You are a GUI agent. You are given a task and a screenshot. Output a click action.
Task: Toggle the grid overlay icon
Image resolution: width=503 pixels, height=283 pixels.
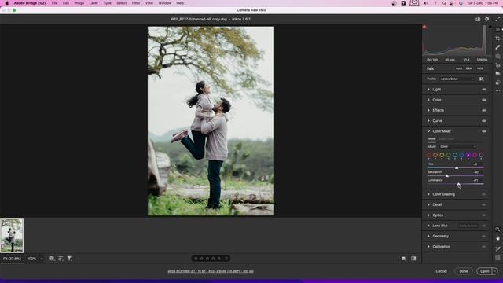(497, 258)
